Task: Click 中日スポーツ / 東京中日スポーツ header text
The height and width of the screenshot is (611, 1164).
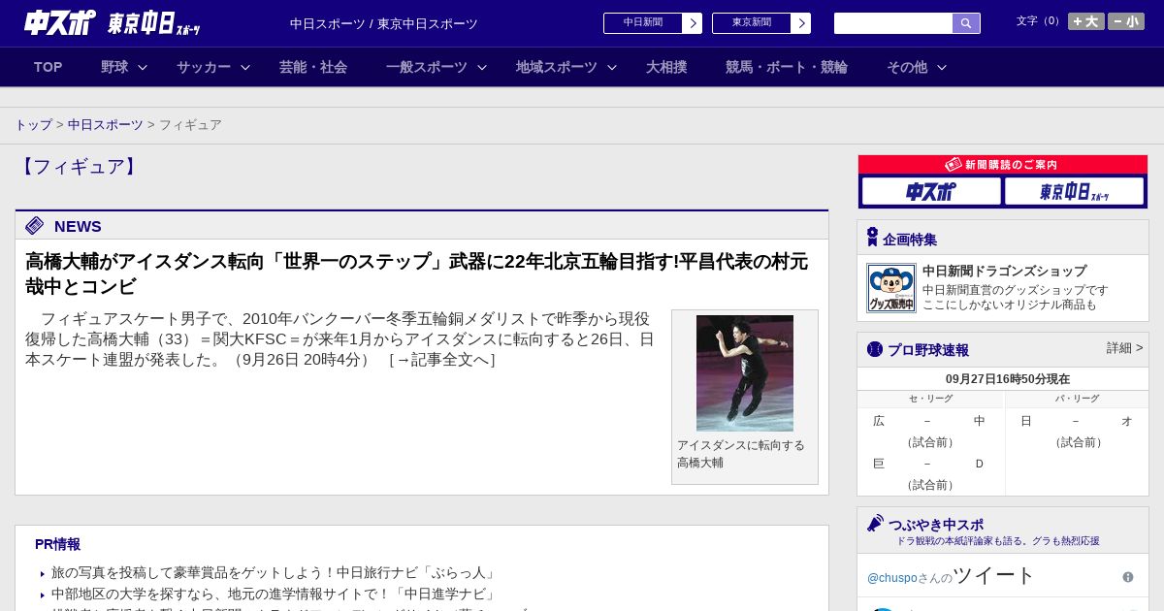Action: [384, 23]
